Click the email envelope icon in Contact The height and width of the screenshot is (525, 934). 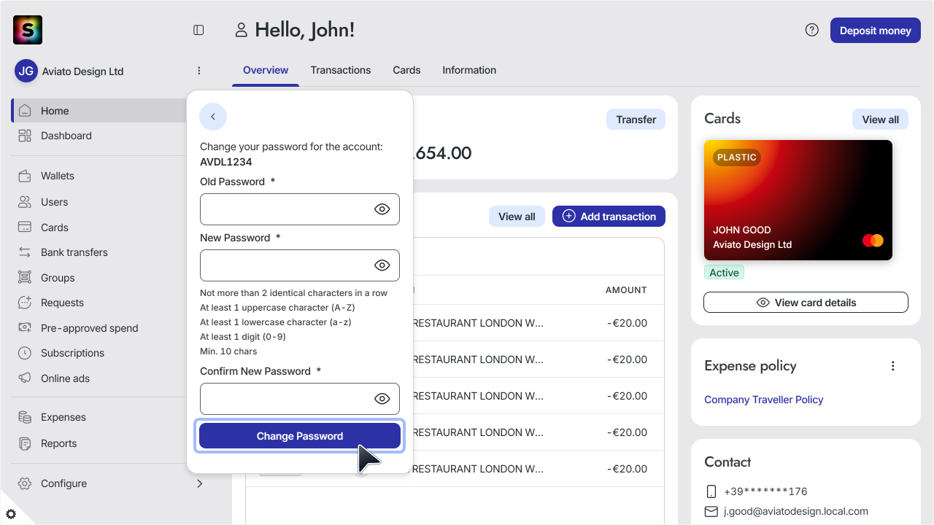tap(711, 511)
